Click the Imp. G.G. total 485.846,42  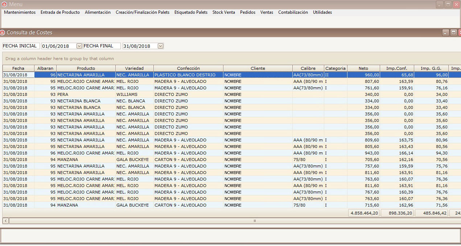[431, 213]
